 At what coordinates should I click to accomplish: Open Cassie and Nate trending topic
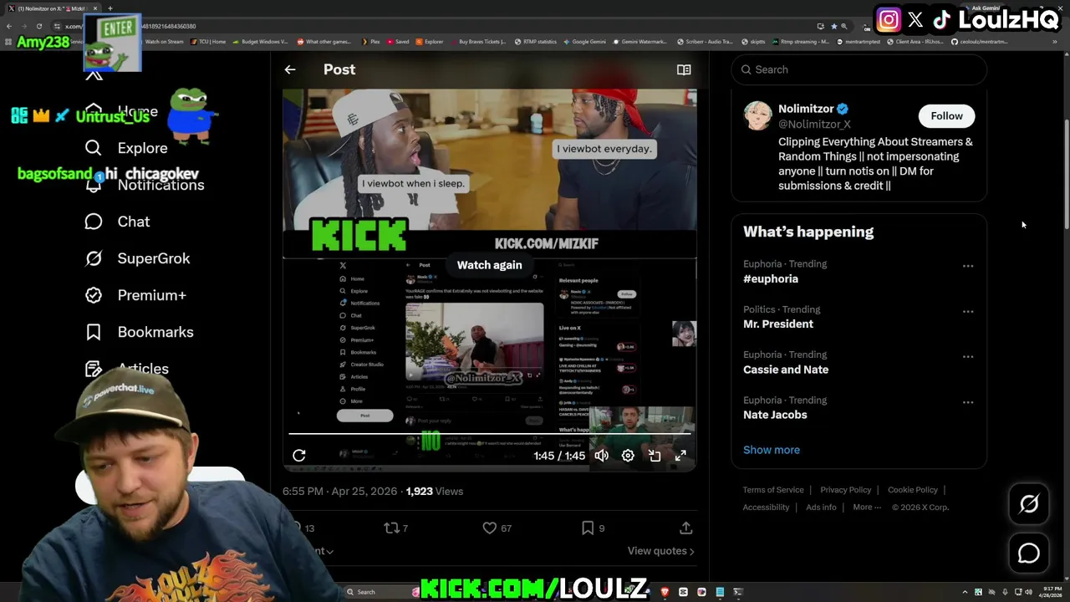[x=786, y=370]
